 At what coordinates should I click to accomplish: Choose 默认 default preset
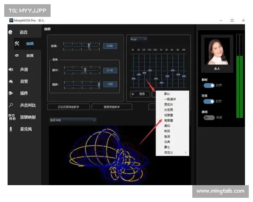pos(172,94)
